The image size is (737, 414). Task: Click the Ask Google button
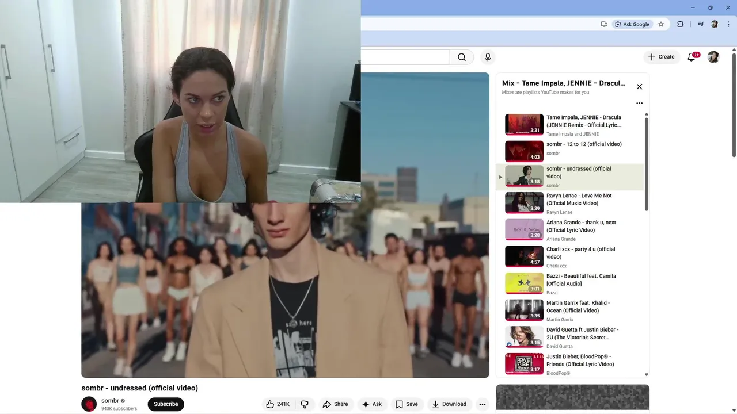(632, 24)
